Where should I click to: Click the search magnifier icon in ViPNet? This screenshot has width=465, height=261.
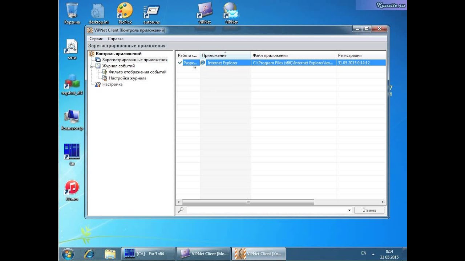(181, 210)
